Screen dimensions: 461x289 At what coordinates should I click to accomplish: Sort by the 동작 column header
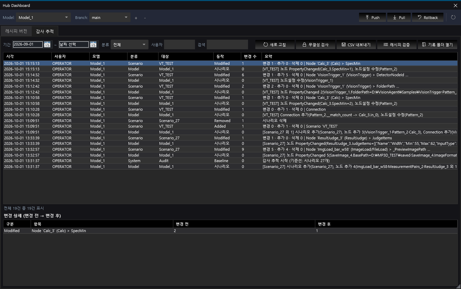tap(227, 56)
